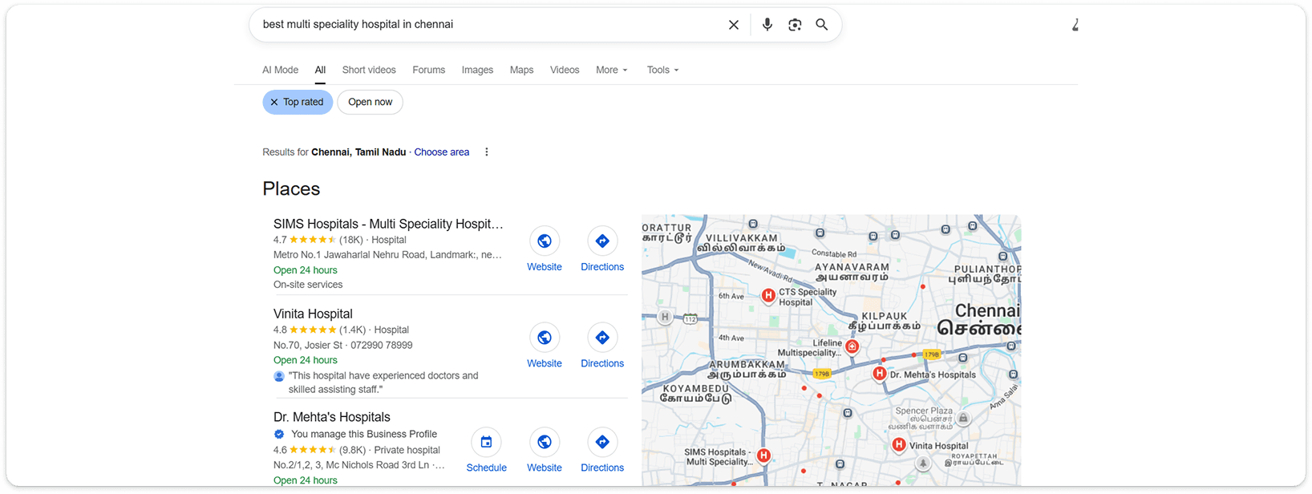The image size is (1312, 494).
Task: Click Schedule calendar icon for Dr. Mehta's Hospitals
Action: [486, 442]
